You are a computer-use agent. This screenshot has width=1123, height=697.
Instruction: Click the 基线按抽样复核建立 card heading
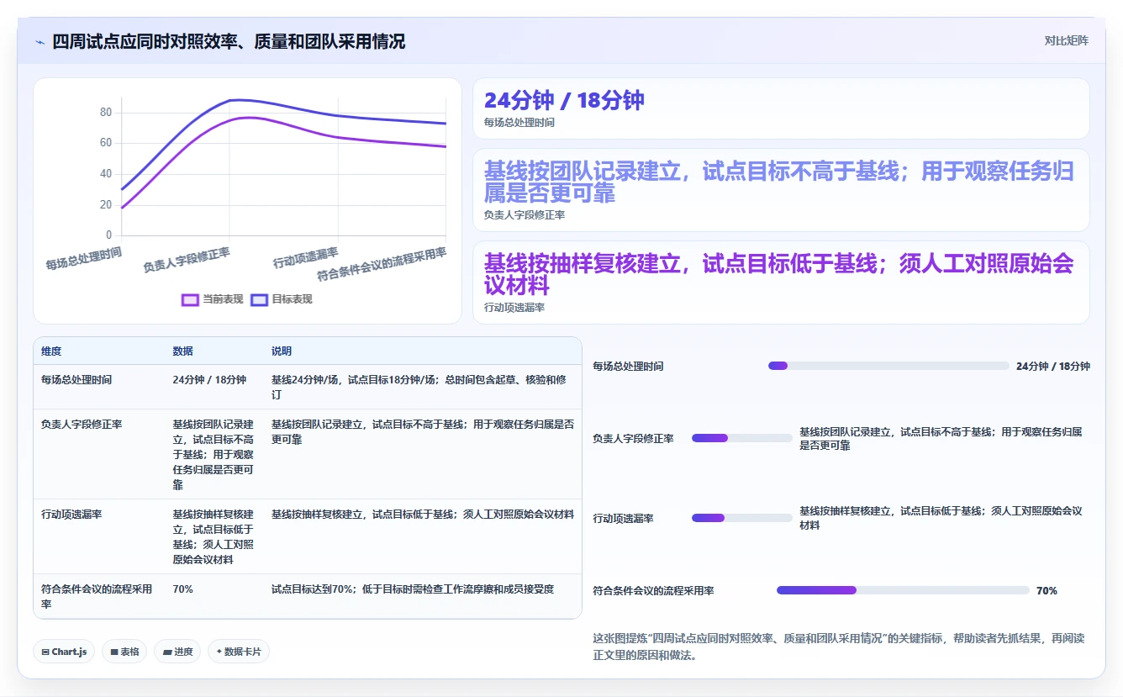779,274
